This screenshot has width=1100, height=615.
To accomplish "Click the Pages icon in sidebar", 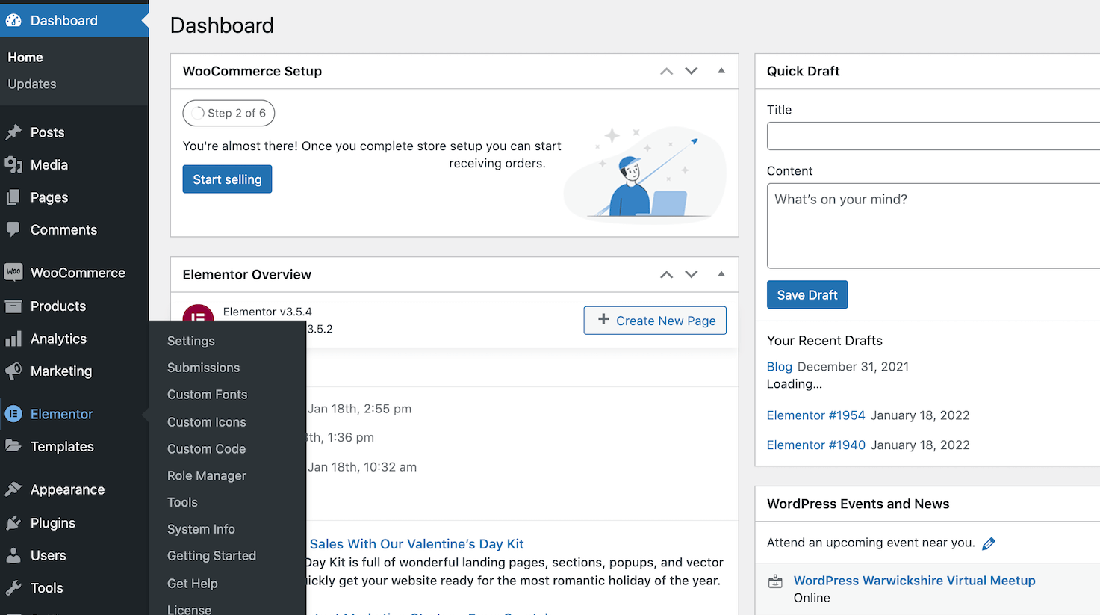I will pyautogui.click(x=13, y=197).
